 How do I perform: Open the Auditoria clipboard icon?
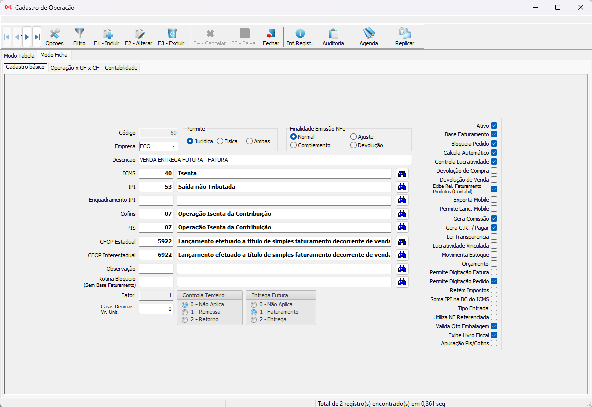[x=333, y=37]
